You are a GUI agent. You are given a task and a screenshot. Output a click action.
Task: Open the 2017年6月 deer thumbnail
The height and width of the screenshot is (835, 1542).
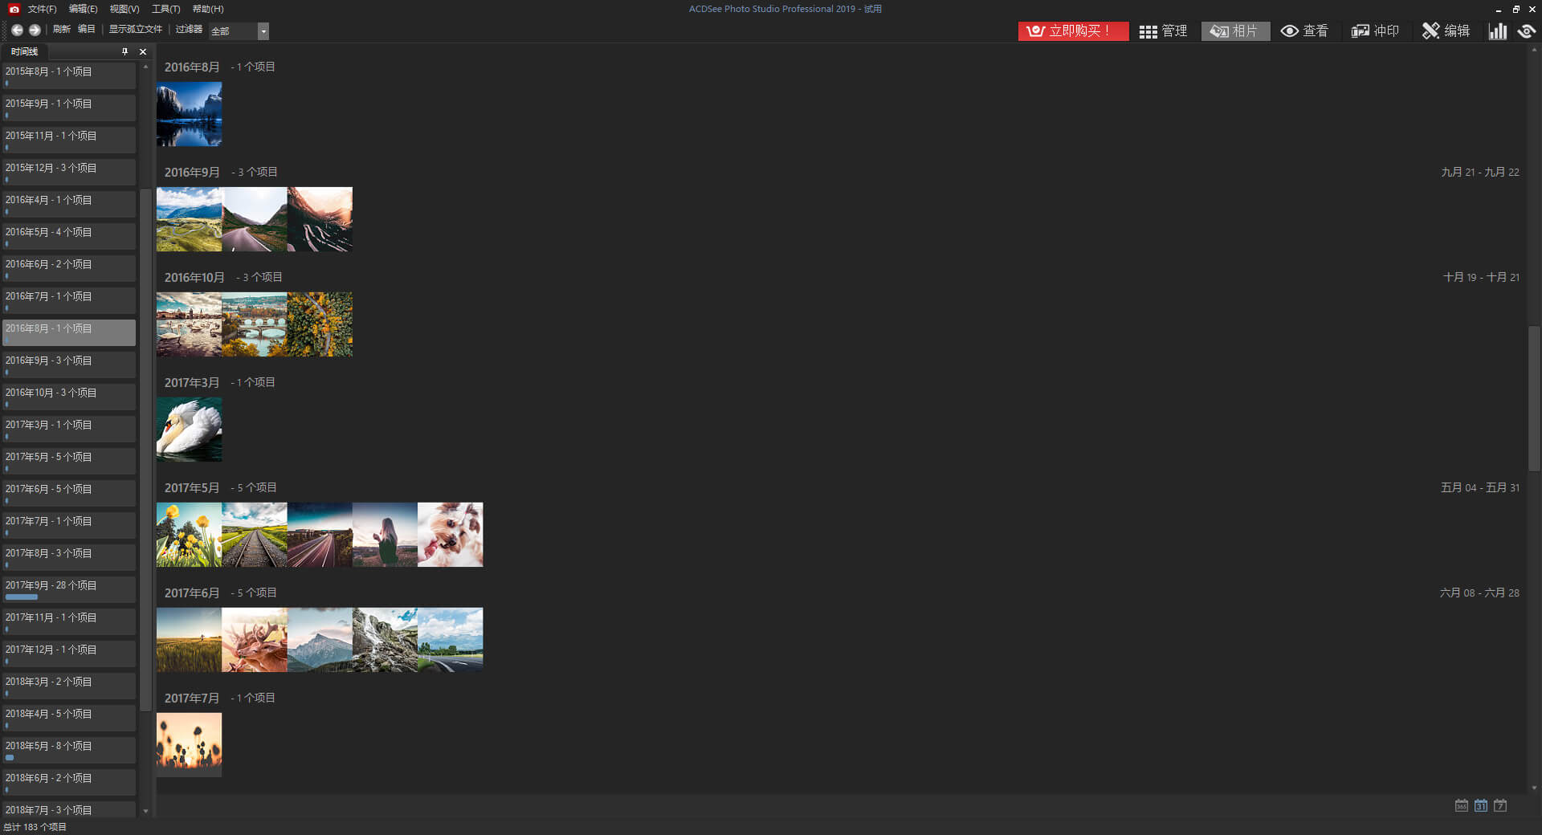(255, 640)
